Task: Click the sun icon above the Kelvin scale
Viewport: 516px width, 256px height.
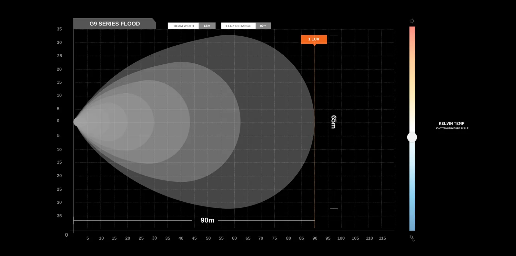Action: click(412, 21)
